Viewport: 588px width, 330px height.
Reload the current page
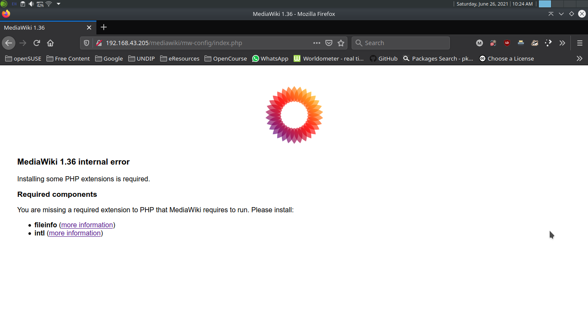[37, 43]
